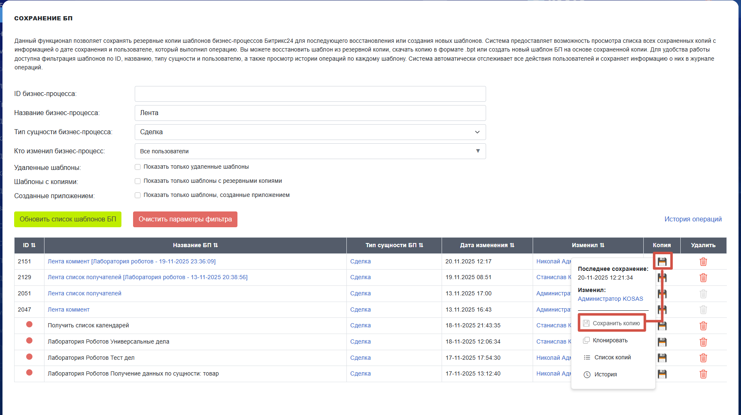Sort table by the ID column arrows
741x415 pixels.
33,245
